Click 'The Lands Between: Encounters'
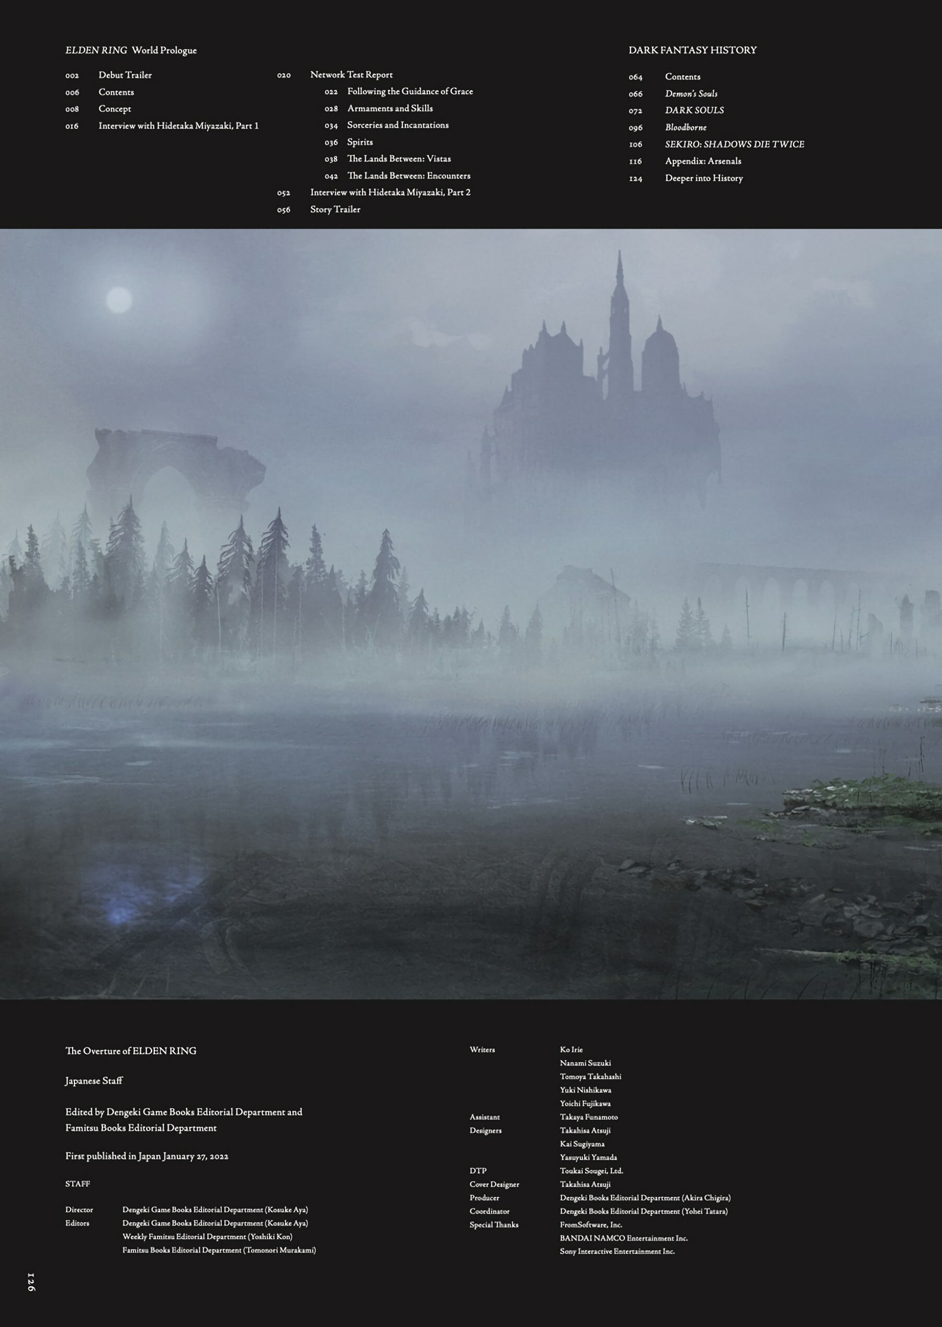 click(x=408, y=176)
